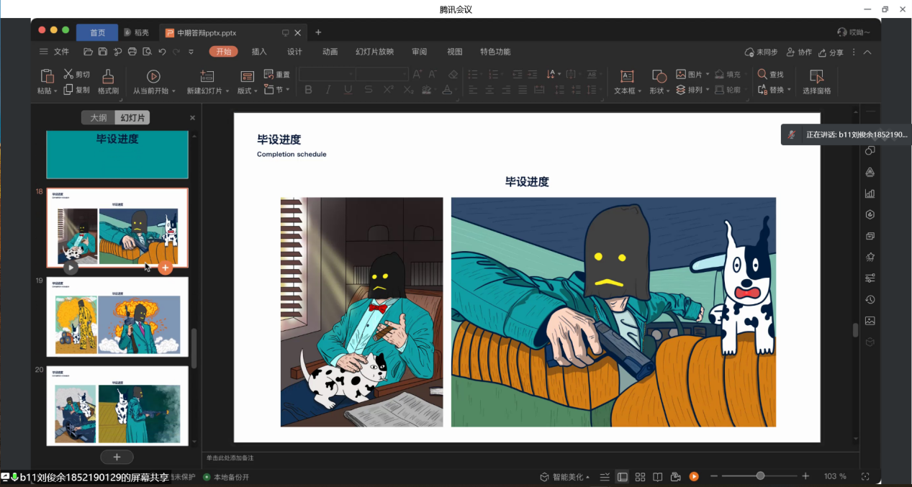Screen dimensions: 912x487
Task: Switch the side panel to Outline (大纲)
Action: click(98, 118)
